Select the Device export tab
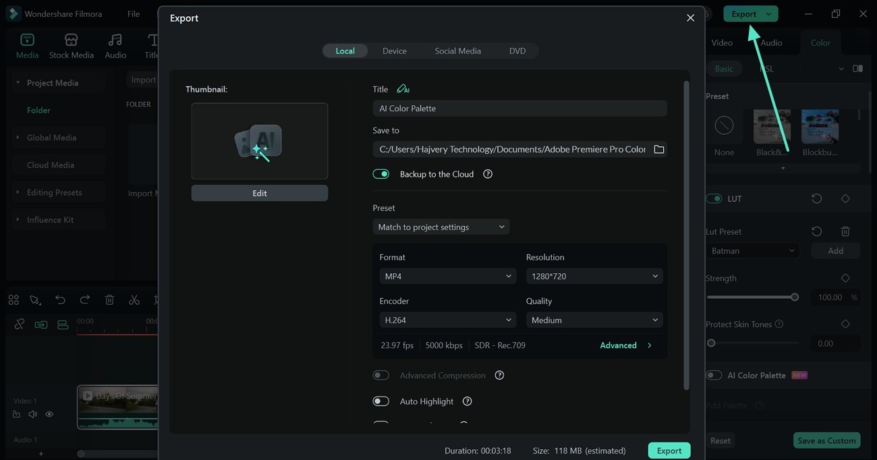 (x=394, y=51)
